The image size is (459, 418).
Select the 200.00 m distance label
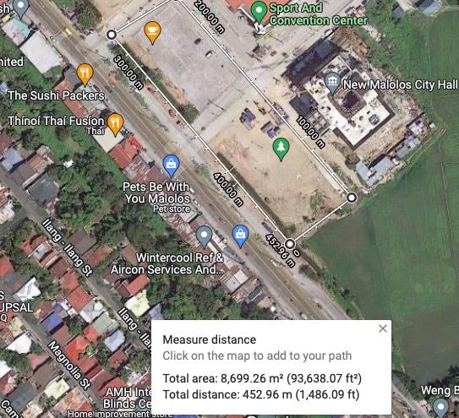pyautogui.click(x=210, y=16)
